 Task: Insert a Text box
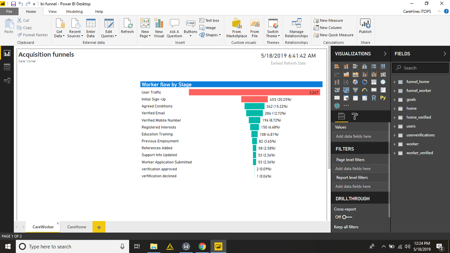click(210, 20)
